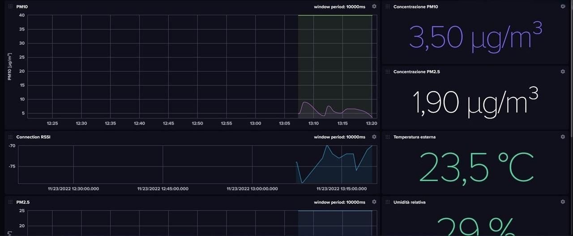The width and height of the screenshot is (573, 236).
Task: Click the PM10 cell title label
Action: pyautogui.click(x=22, y=7)
